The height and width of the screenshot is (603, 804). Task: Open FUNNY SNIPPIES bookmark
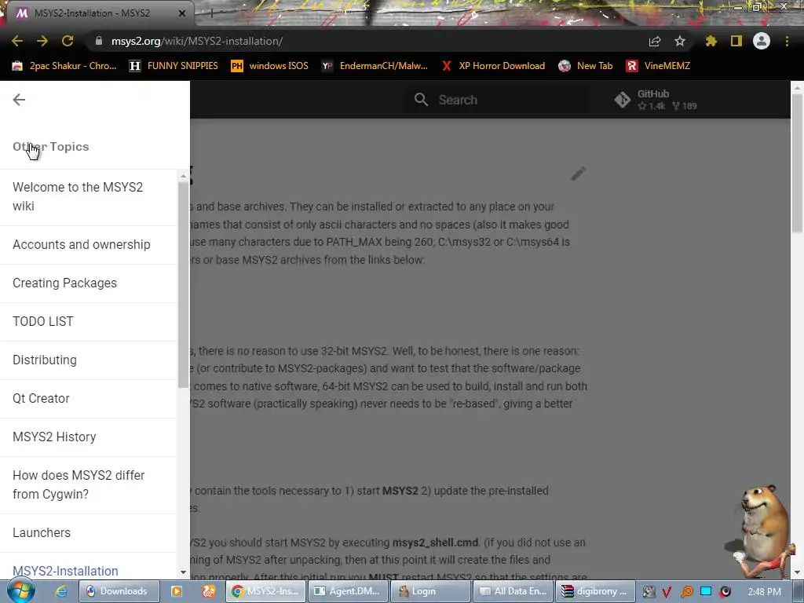tap(174, 66)
